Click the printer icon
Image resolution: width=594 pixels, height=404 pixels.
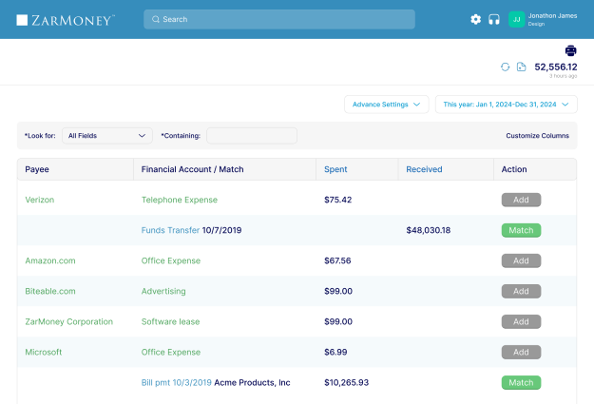[x=570, y=50]
